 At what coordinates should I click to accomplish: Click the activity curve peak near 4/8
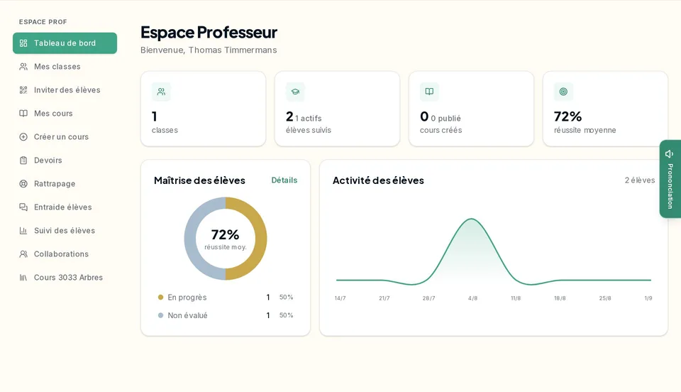472,219
